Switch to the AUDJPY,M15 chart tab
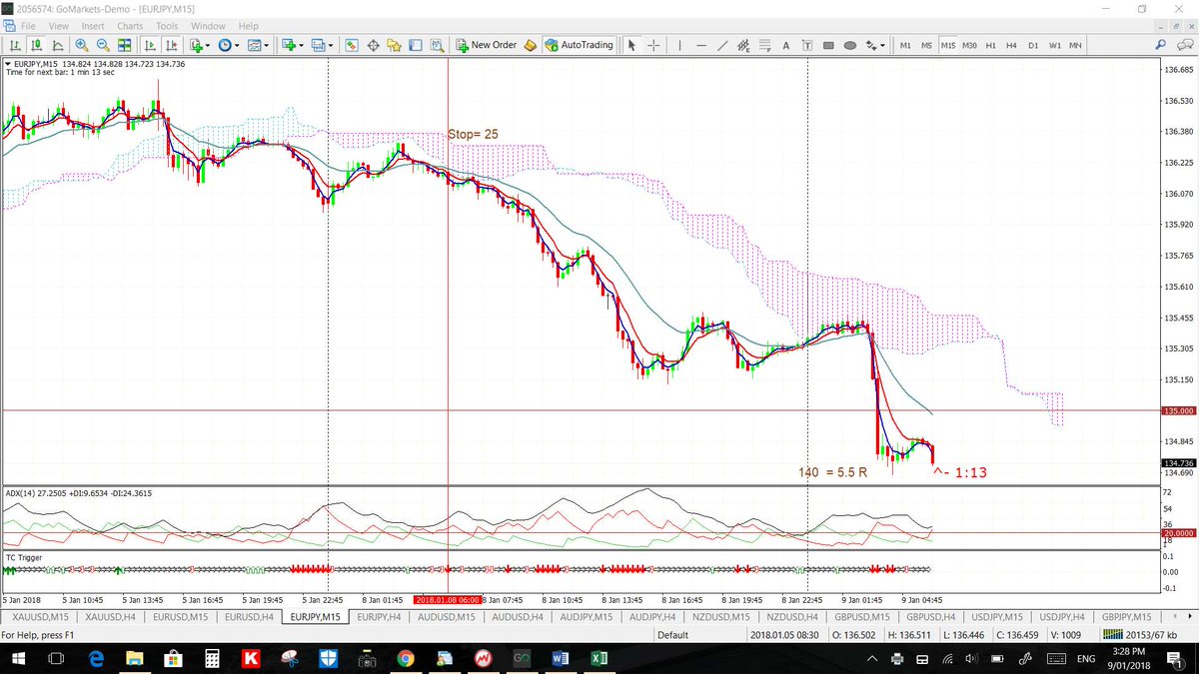1199x674 pixels. [588, 617]
